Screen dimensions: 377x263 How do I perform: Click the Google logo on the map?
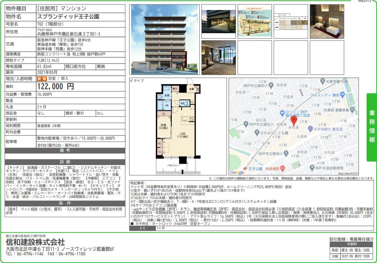[x=237, y=172]
